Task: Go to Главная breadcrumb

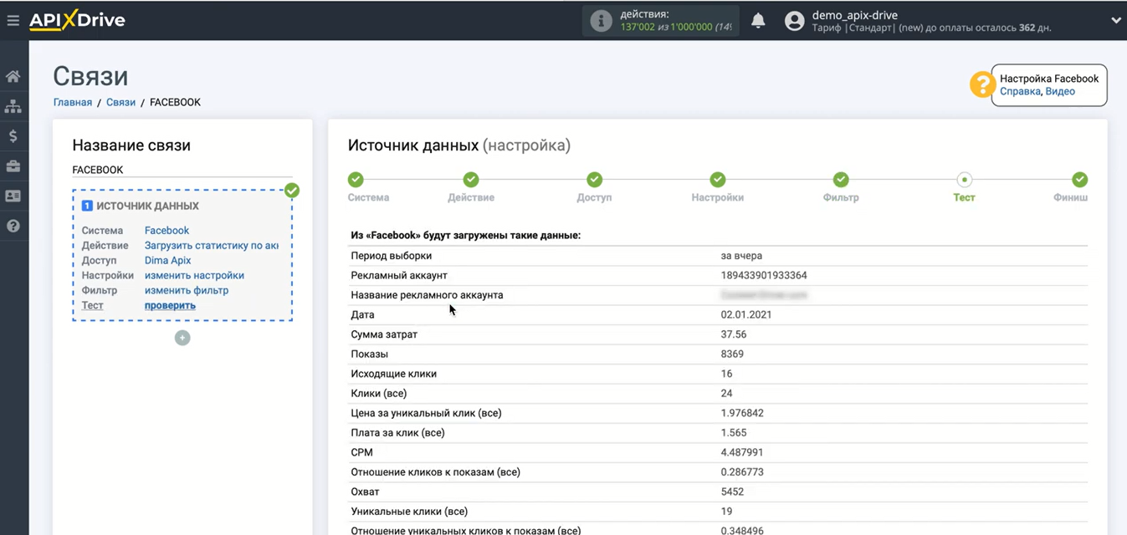Action: [73, 103]
